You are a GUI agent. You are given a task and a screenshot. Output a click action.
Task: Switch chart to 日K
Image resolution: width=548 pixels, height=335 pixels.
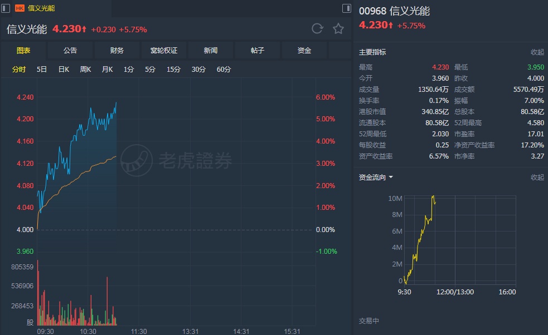[64, 70]
